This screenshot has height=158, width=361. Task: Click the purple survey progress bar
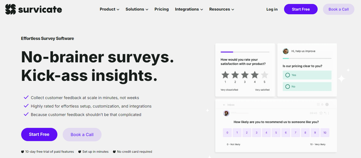(x=227, y=52)
